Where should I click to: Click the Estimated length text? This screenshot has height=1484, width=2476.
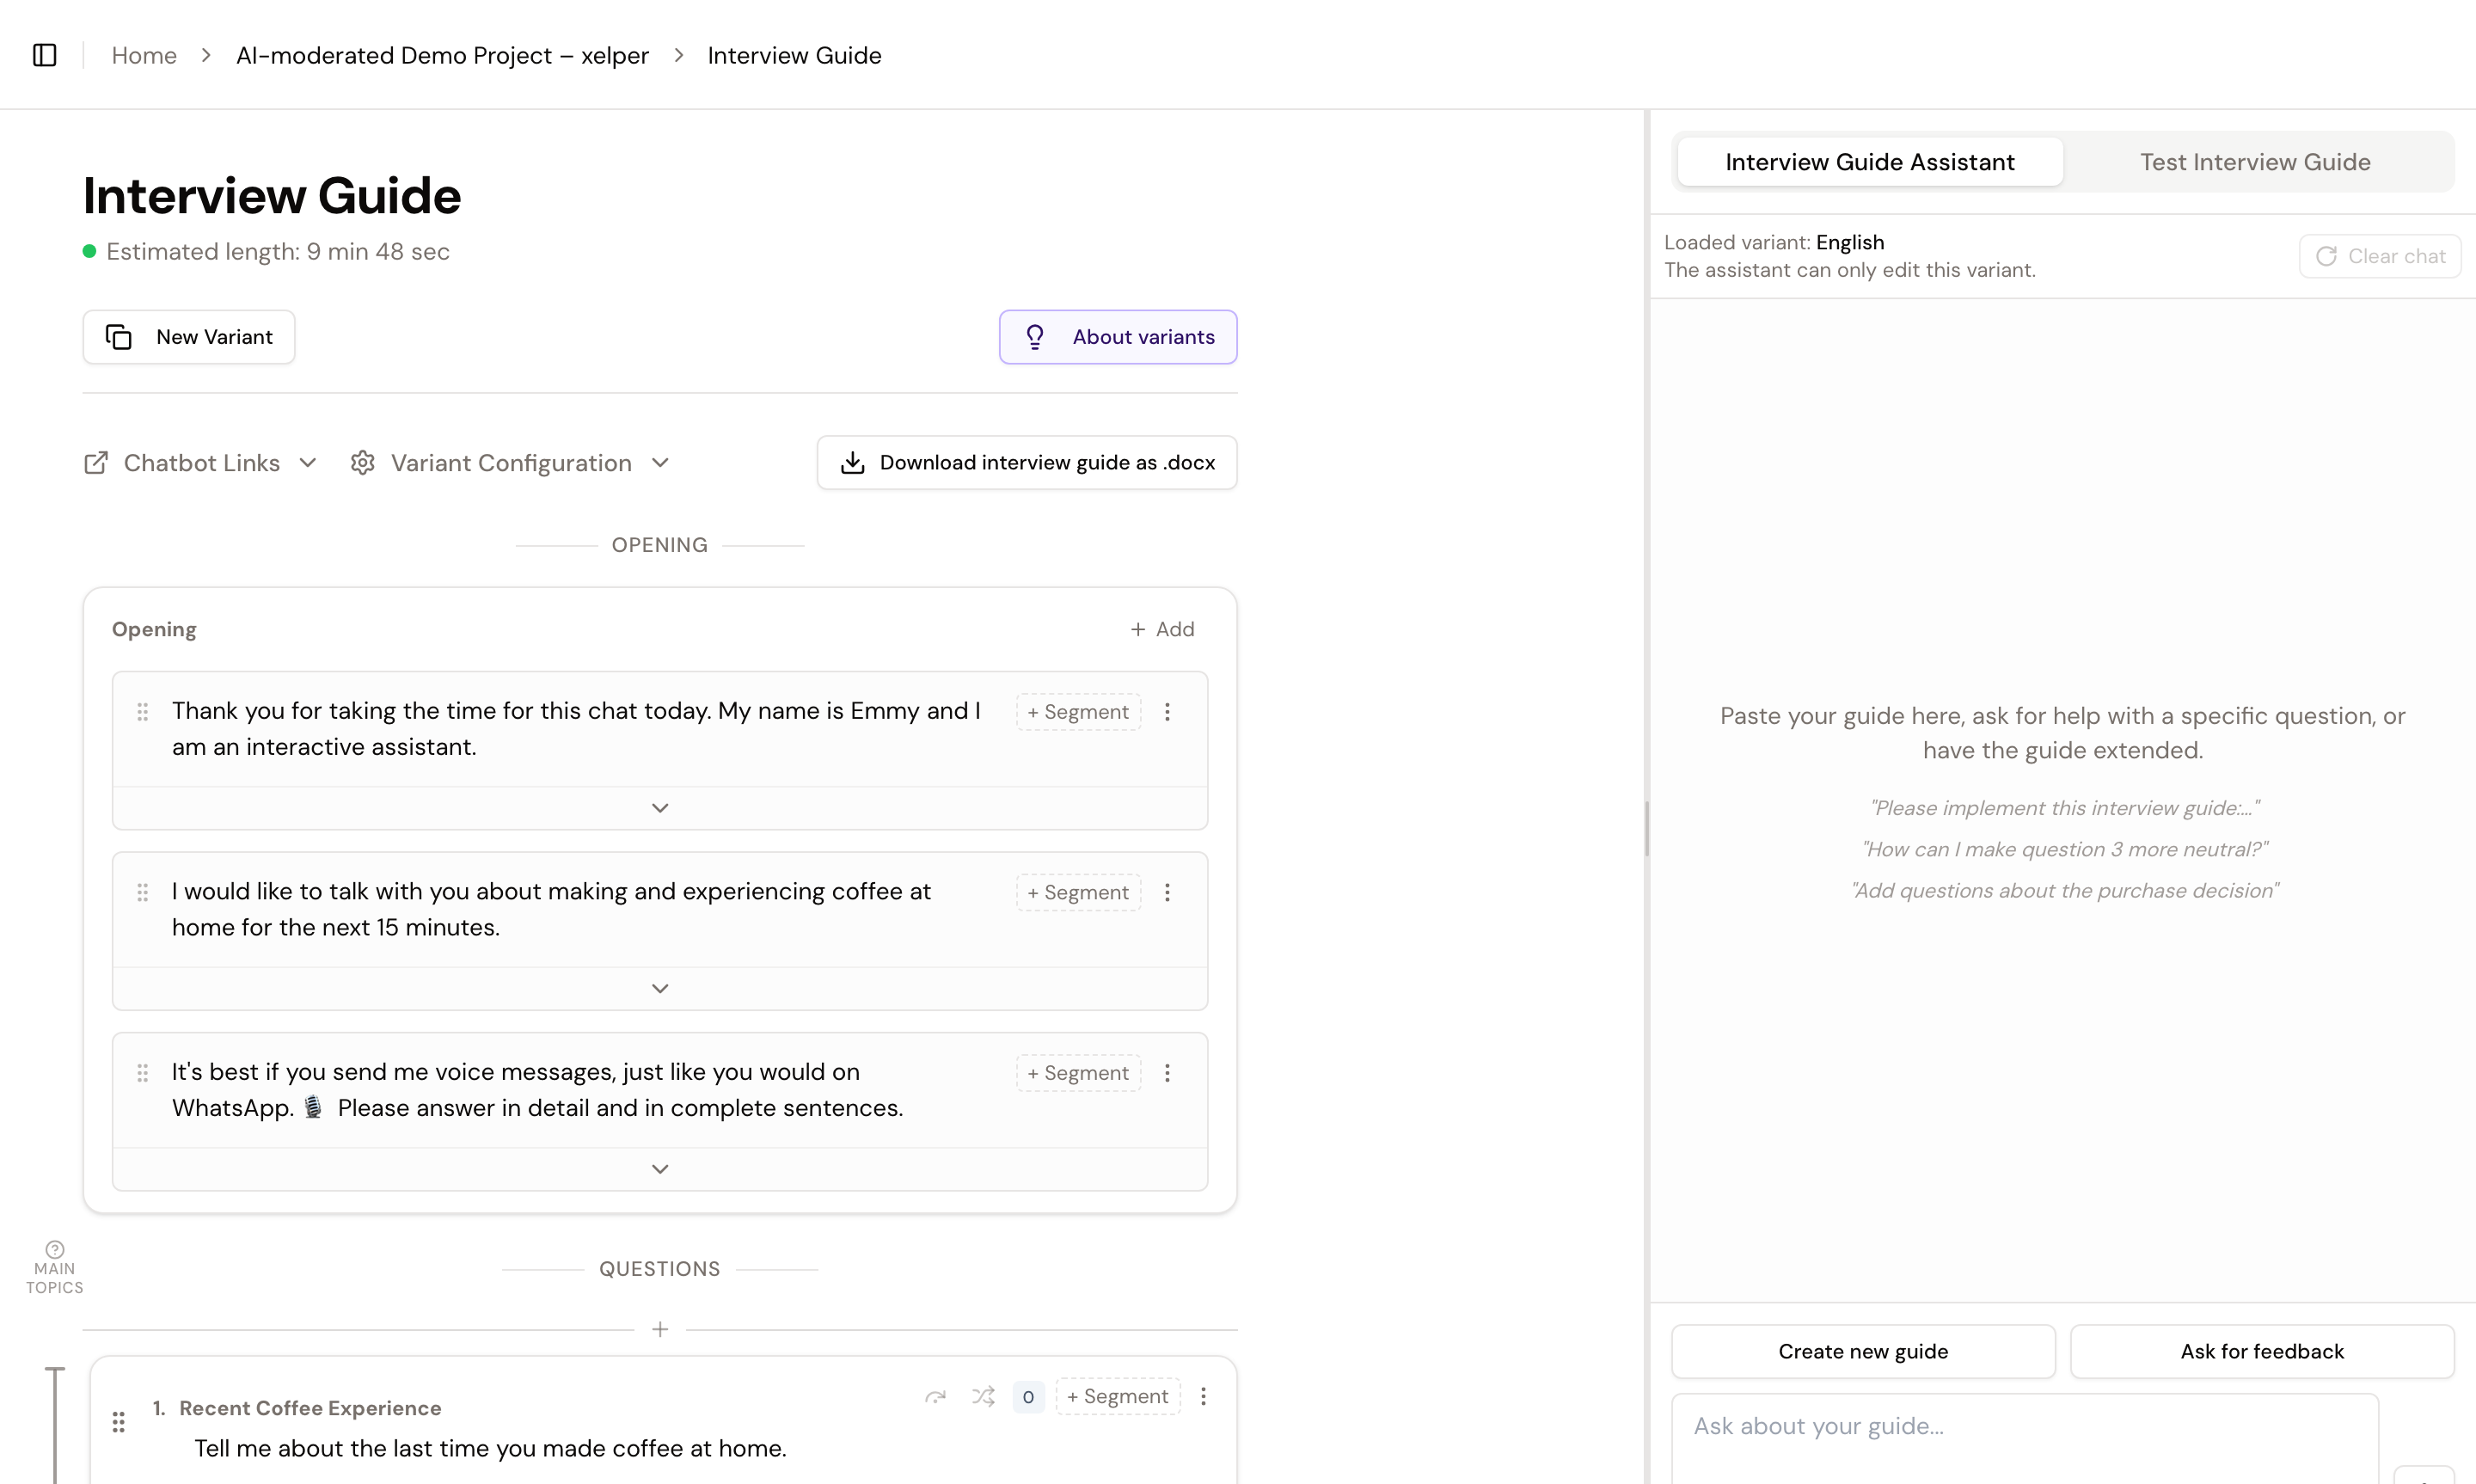tap(278, 251)
